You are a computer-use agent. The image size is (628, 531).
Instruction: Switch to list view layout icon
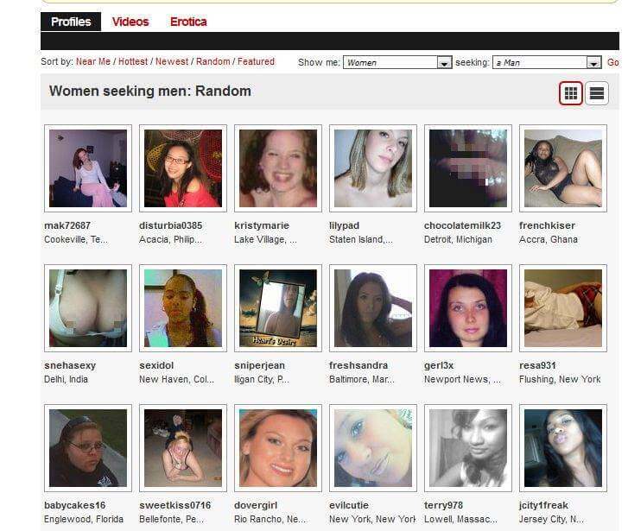pos(596,93)
